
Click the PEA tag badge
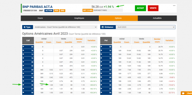pyautogui.click(x=57, y=11)
